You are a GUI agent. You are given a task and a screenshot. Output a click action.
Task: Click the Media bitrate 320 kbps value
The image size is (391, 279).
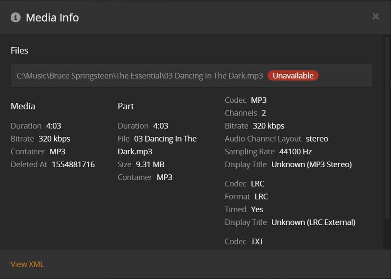54,139
